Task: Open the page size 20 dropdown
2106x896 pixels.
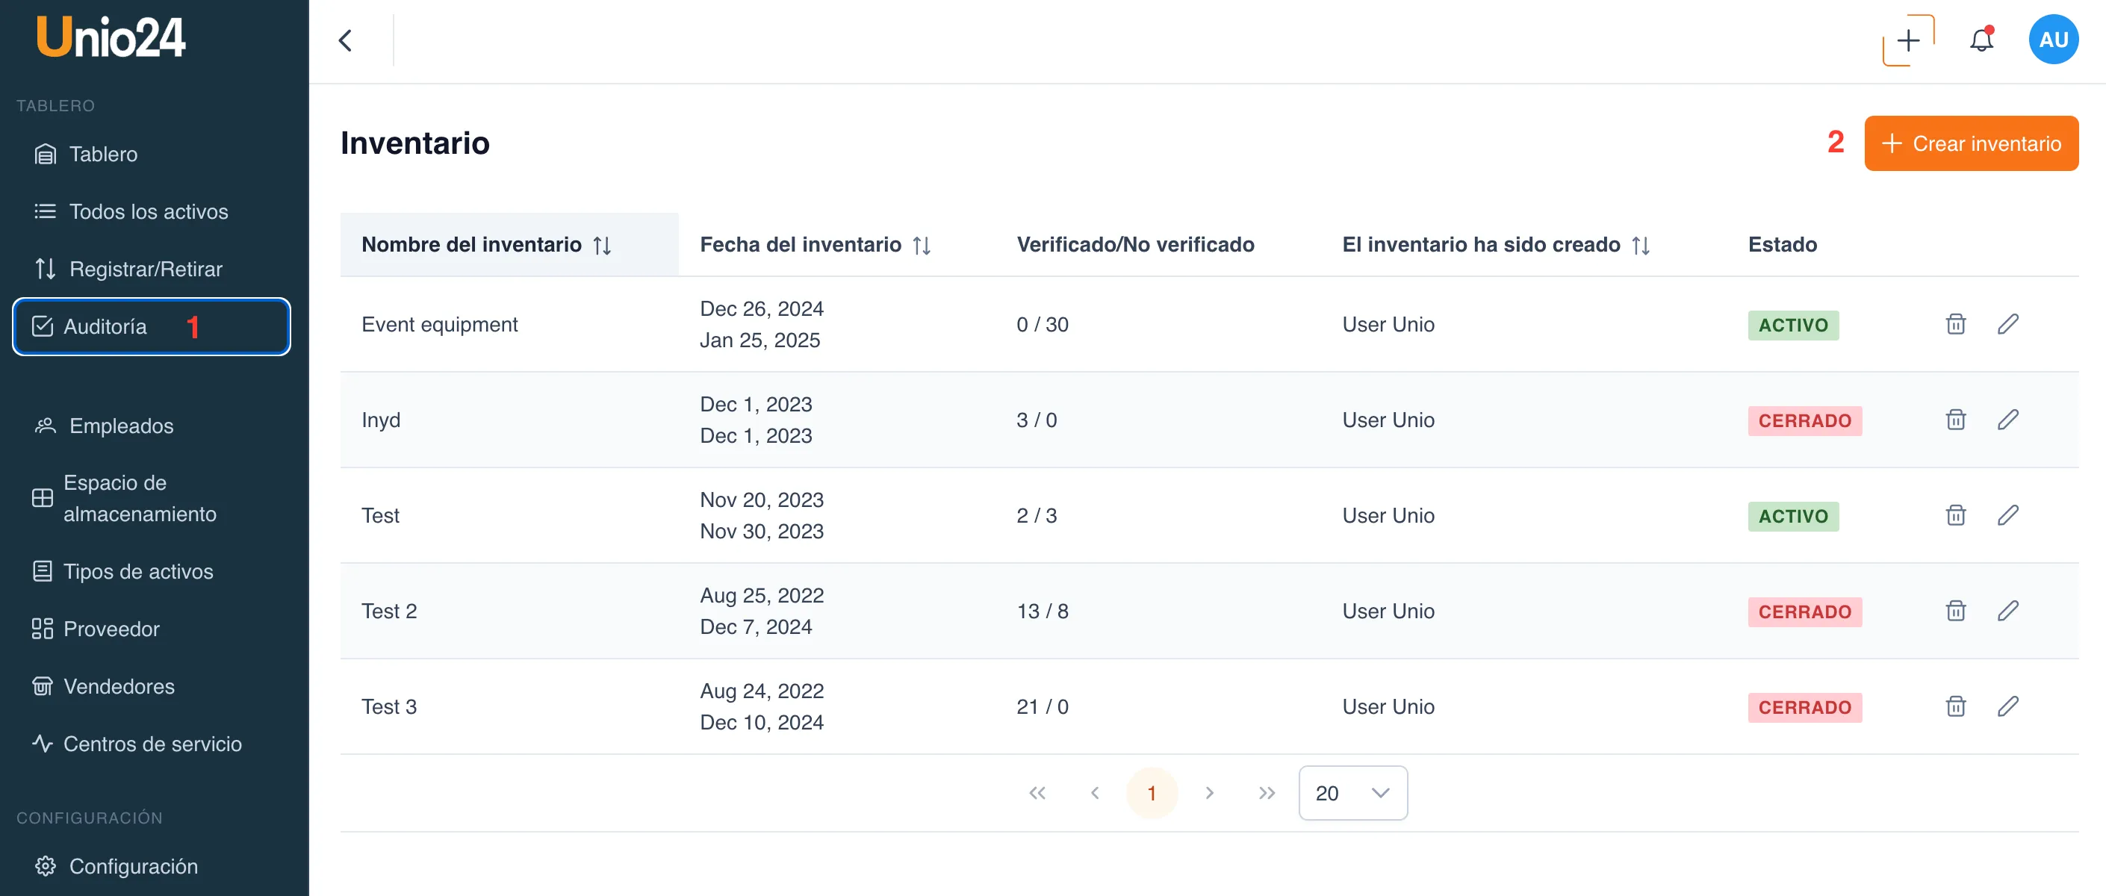Action: [1352, 793]
